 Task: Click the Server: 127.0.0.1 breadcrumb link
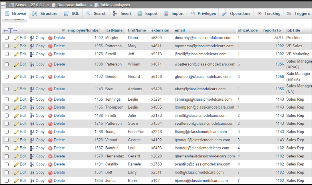click(30, 5)
